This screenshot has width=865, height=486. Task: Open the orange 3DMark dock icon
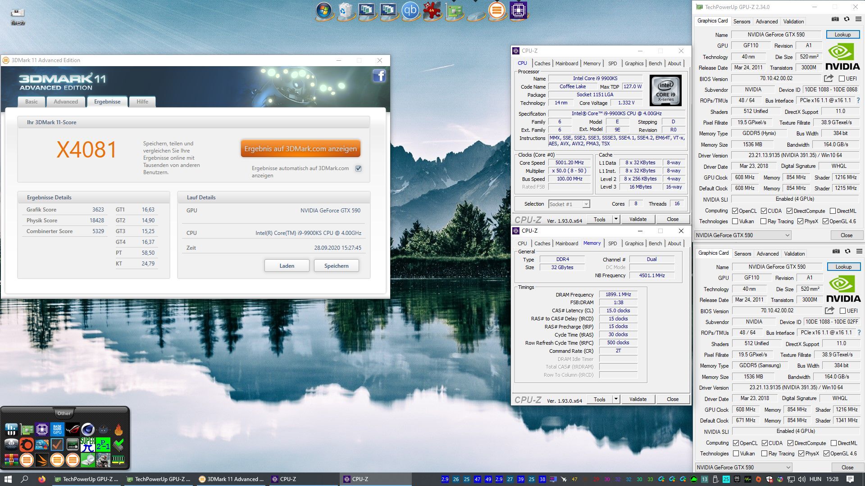click(497, 10)
